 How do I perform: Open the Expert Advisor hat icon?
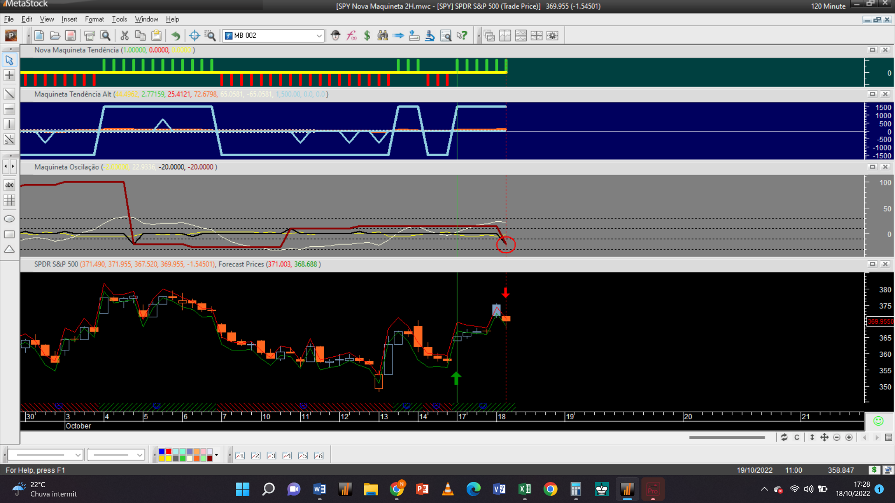[x=336, y=35]
